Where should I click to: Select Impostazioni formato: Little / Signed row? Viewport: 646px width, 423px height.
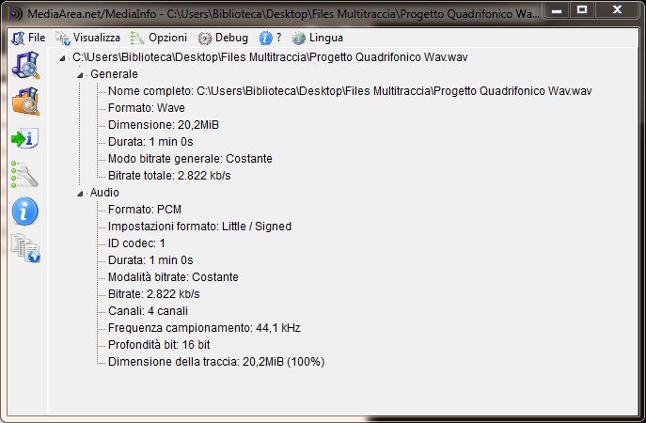pyautogui.click(x=199, y=227)
